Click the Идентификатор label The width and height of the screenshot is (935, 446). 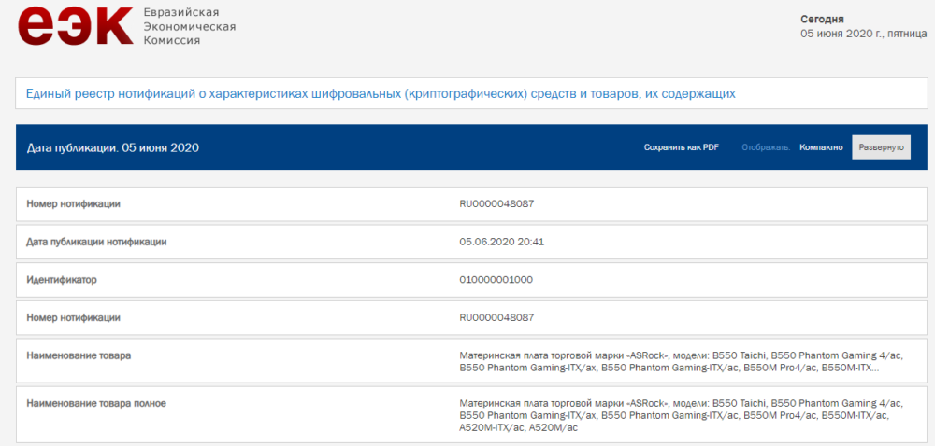pos(62,280)
